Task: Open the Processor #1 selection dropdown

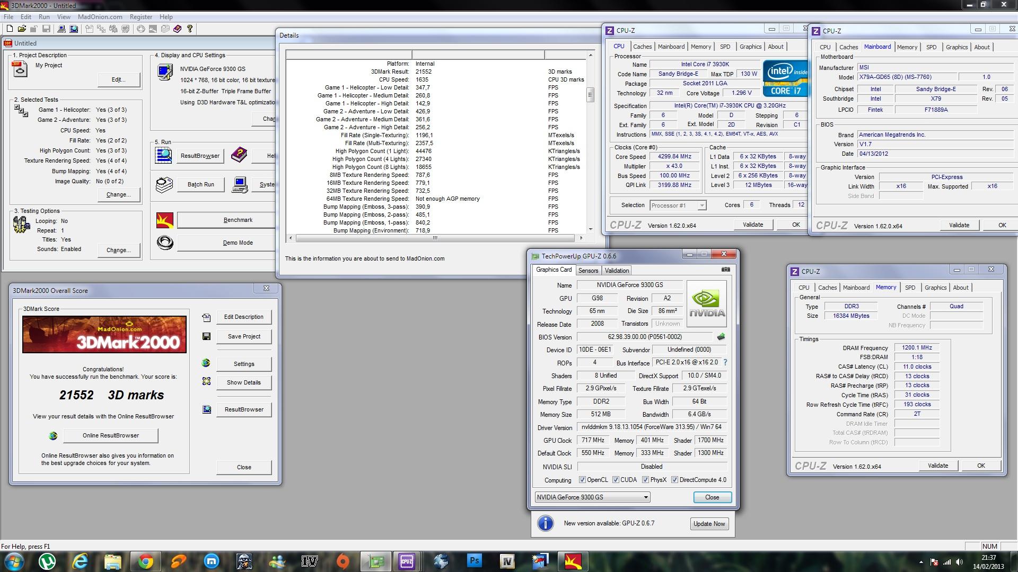Action: (678, 205)
